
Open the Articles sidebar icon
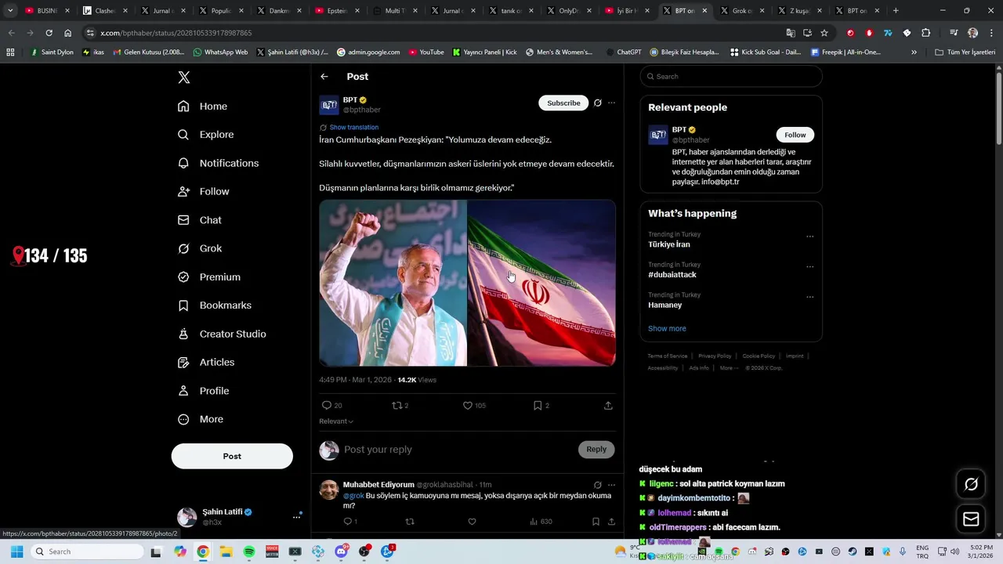(x=183, y=363)
